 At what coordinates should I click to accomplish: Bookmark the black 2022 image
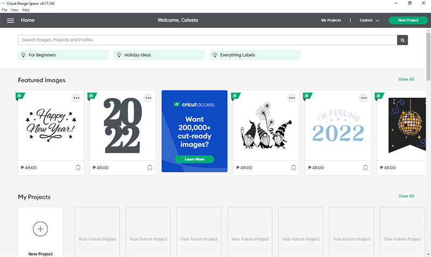[x=150, y=168]
